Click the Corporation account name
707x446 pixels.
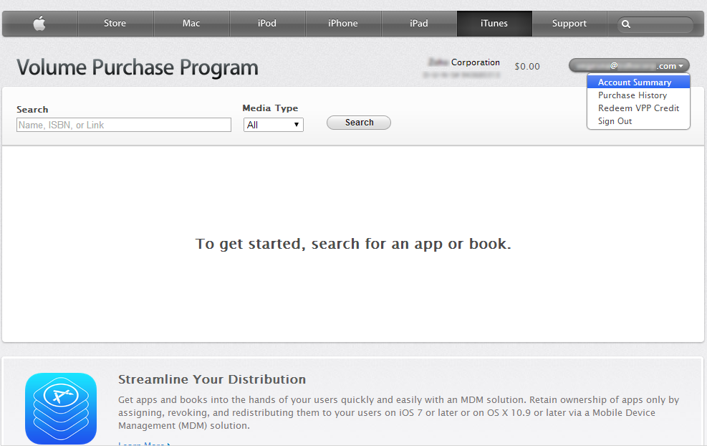point(464,62)
